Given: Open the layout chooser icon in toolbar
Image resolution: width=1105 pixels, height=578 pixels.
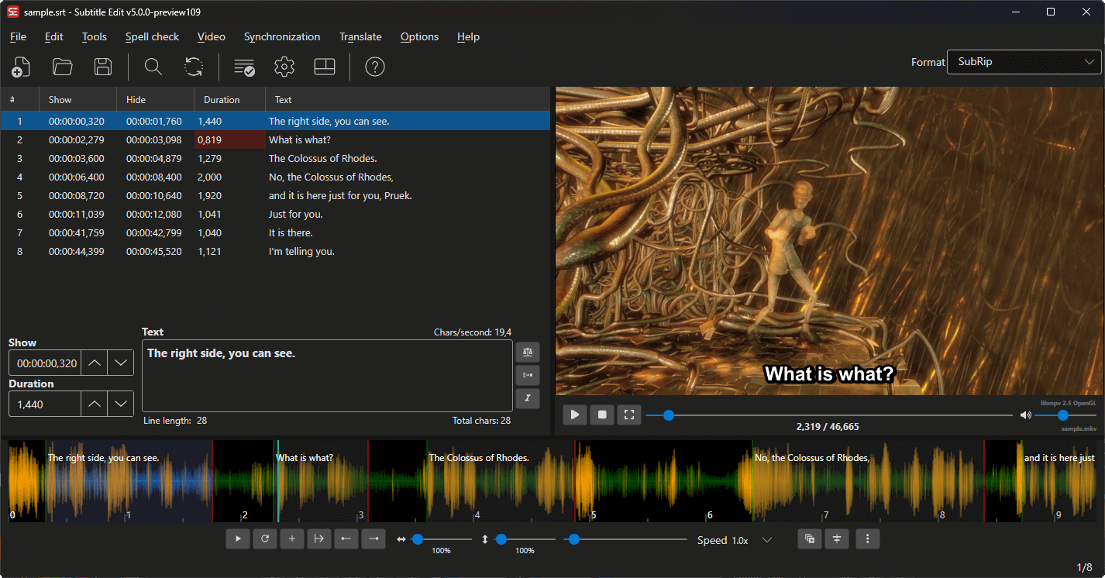Looking at the screenshot, I should tap(325, 67).
